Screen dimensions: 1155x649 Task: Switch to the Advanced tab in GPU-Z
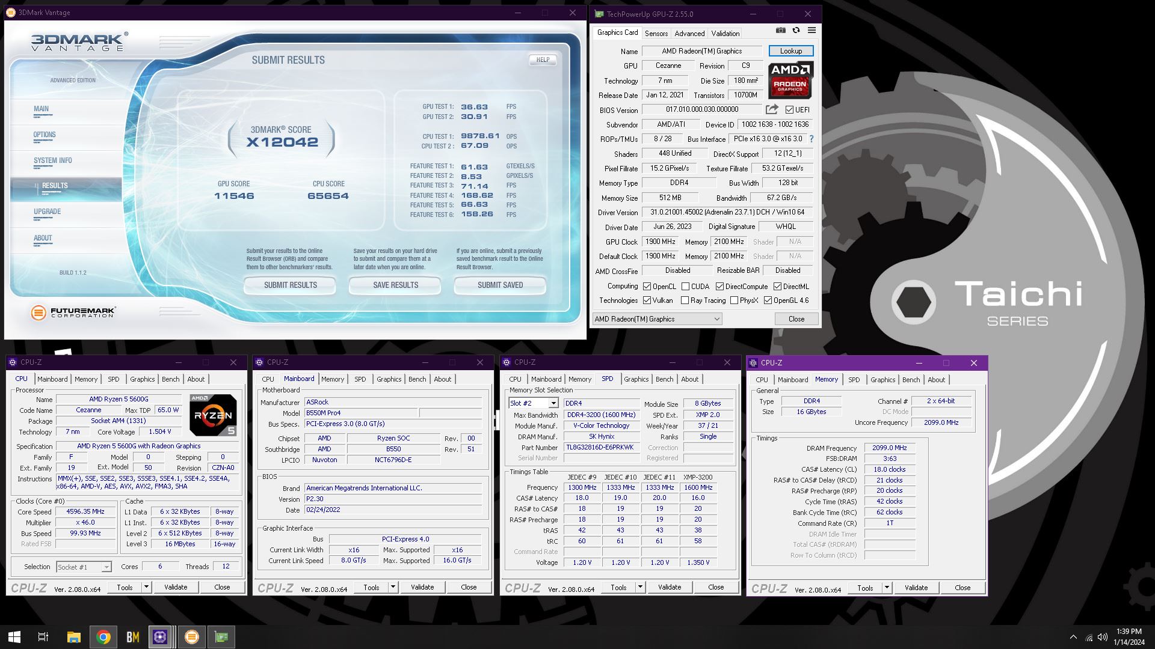tap(689, 34)
